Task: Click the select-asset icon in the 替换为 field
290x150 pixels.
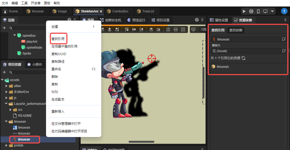Action: (284, 51)
